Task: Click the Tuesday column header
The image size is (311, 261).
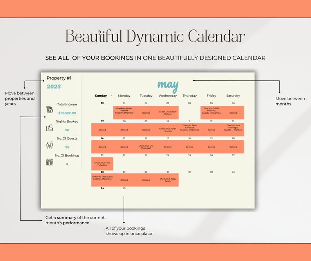Action: pyautogui.click(x=146, y=96)
